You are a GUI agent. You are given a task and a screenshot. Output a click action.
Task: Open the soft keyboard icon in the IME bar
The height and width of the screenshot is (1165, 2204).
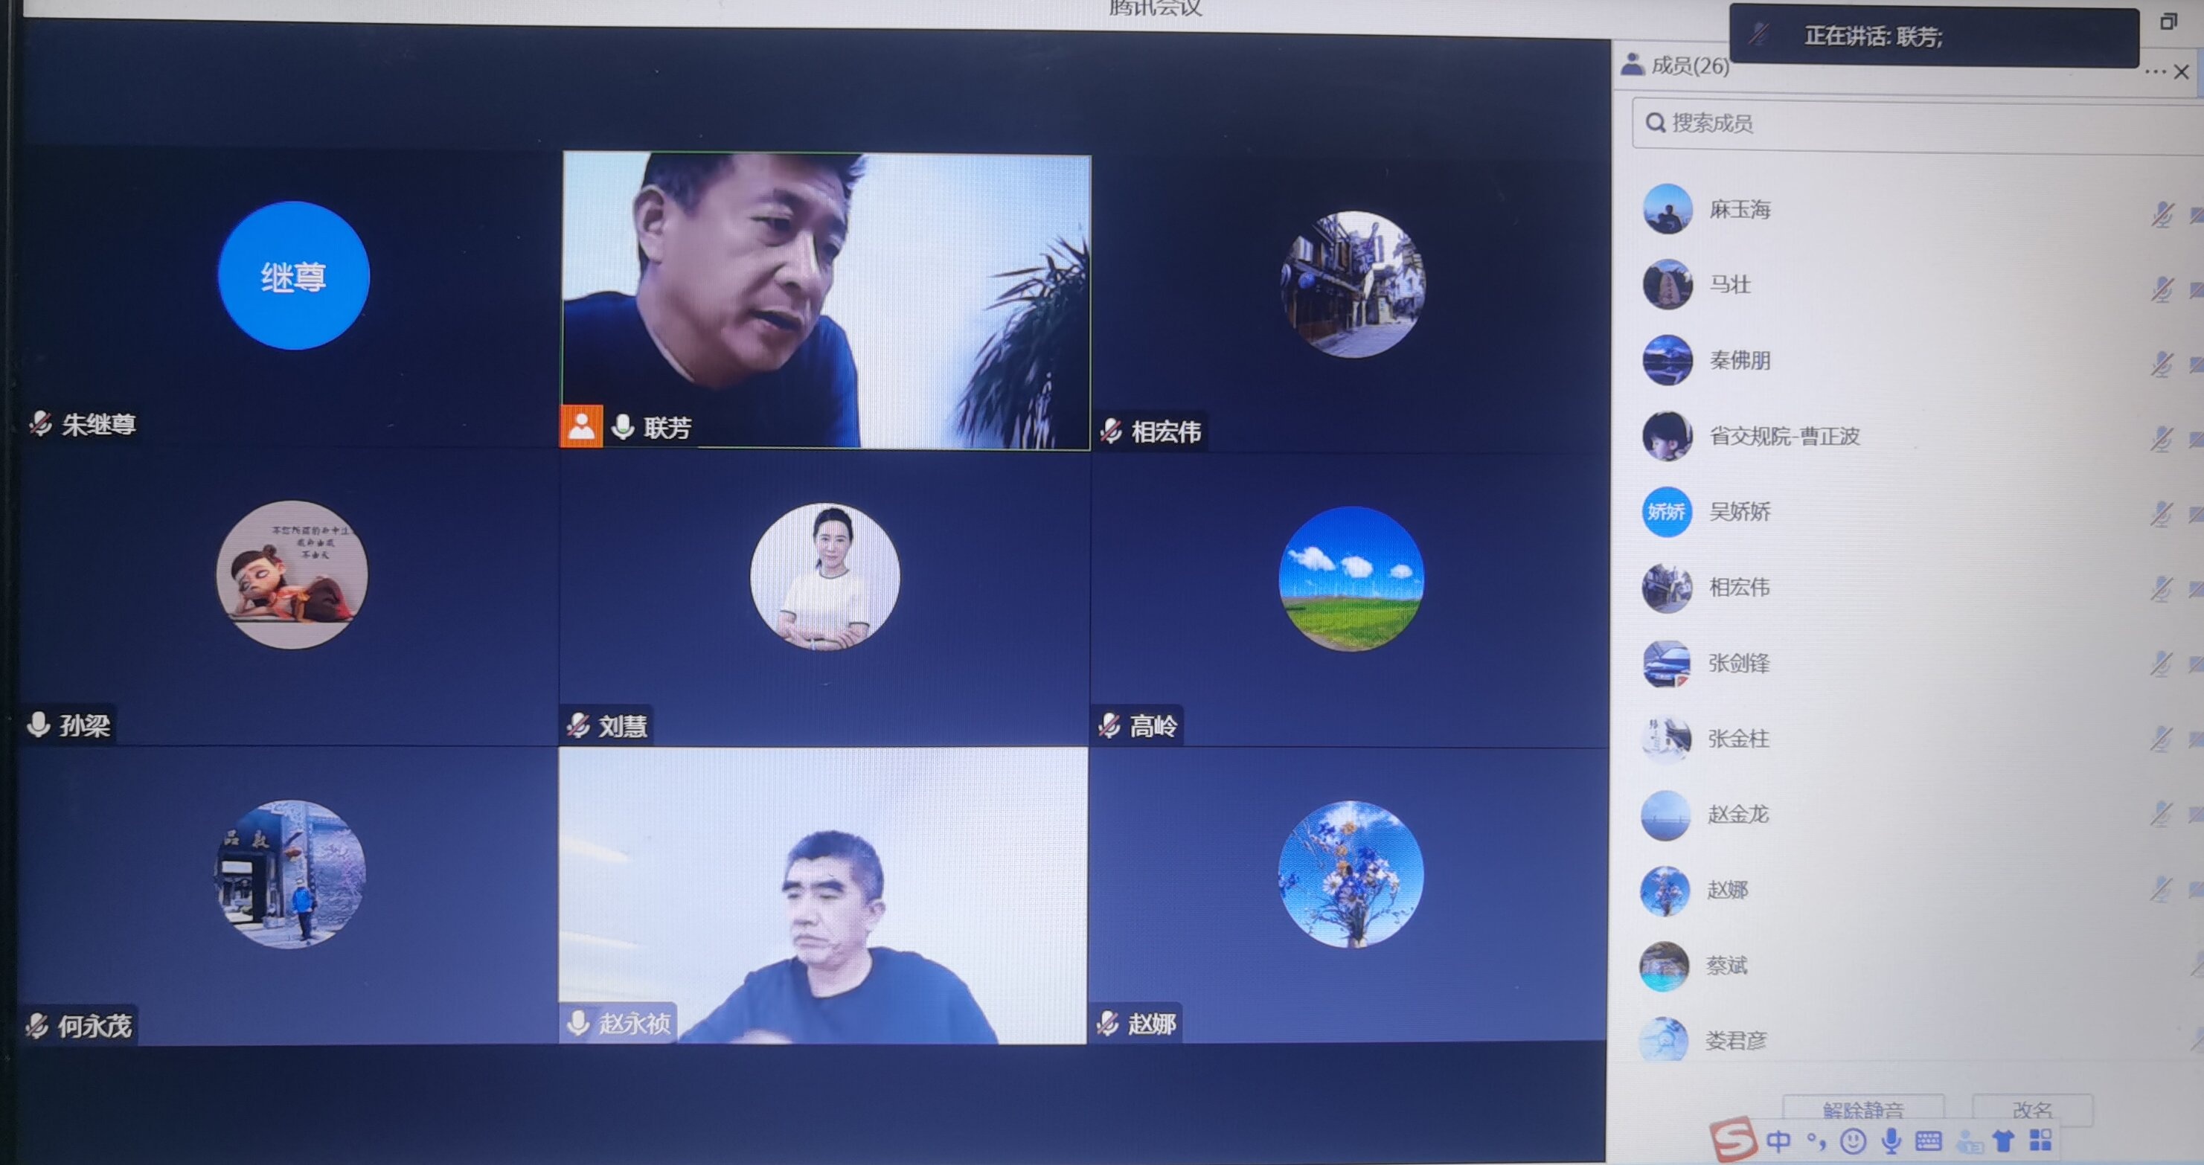(1929, 1141)
